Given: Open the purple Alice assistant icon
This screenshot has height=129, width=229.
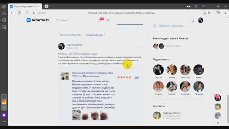Looking at the screenshot, I should point(4,115).
